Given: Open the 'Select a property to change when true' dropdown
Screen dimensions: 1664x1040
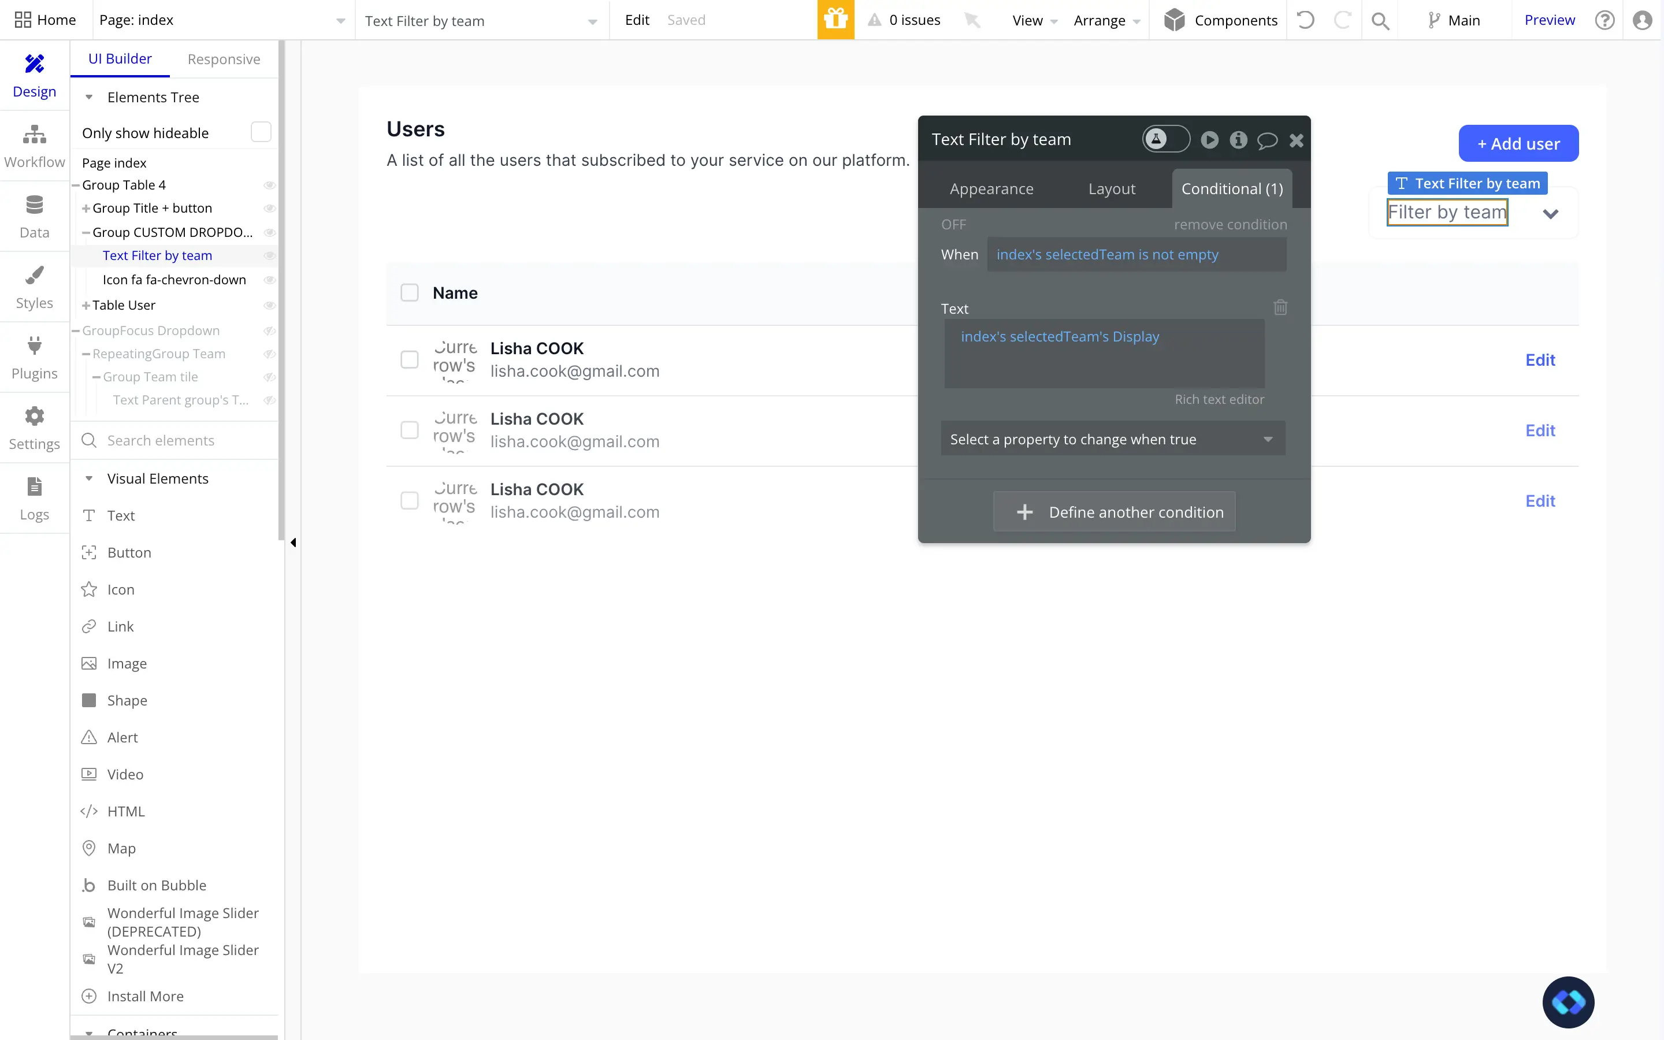Looking at the screenshot, I should 1113,439.
